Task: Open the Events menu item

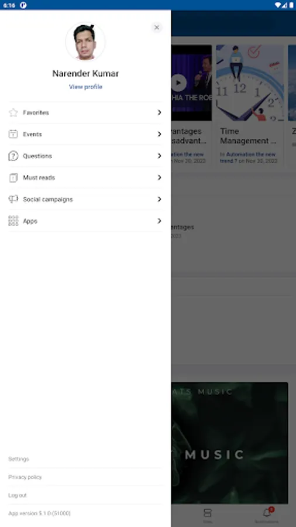Action: pos(85,134)
